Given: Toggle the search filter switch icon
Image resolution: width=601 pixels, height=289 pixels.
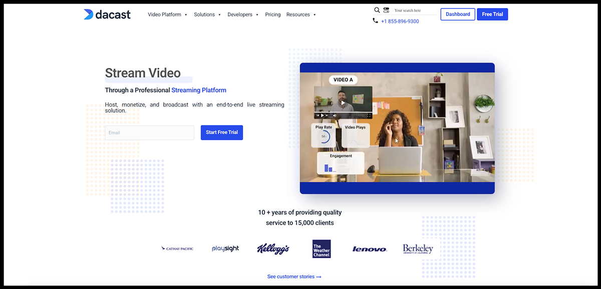Looking at the screenshot, I should point(386,10).
